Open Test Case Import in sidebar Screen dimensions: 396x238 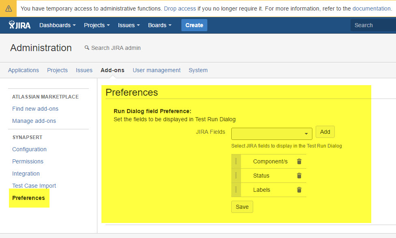pos(34,186)
